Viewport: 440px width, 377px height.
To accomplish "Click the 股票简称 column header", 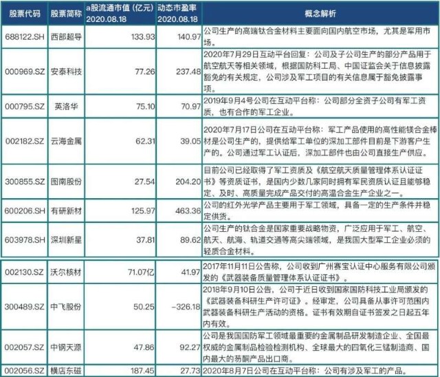I will (66, 14).
